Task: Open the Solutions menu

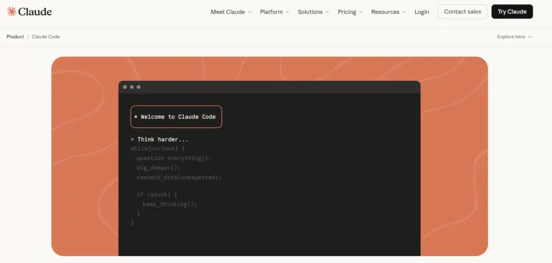Action: click(x=313, y=12)
